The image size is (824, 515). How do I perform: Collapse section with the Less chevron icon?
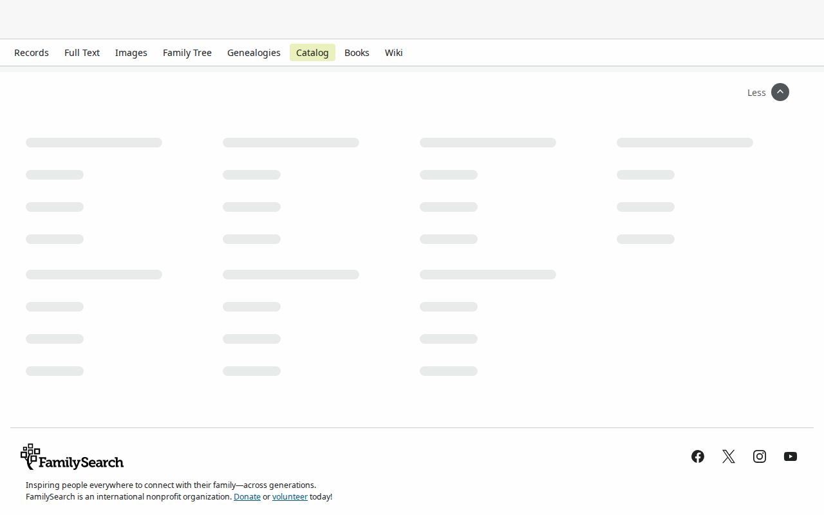pyautogui.click(x=780, y=92)
